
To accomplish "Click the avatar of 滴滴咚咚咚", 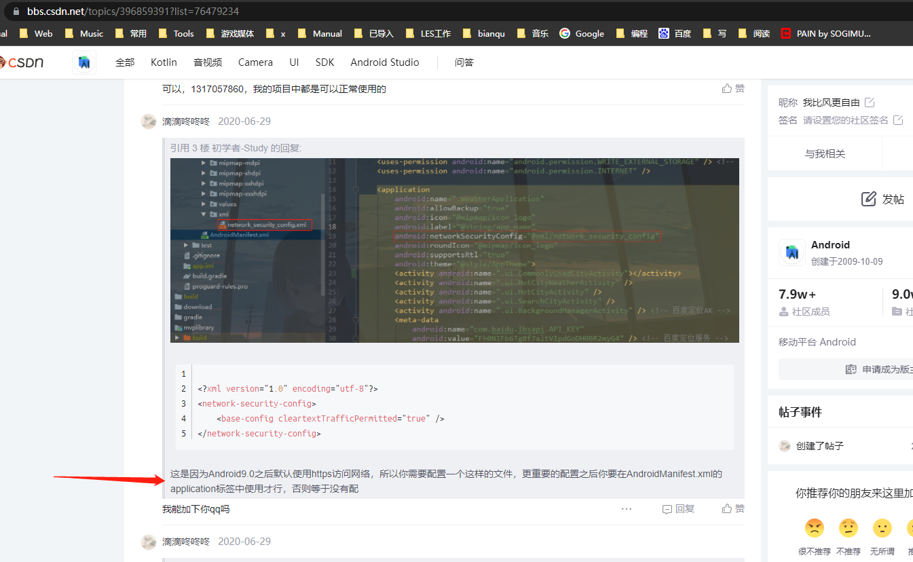I will click(x=148, y=121).
